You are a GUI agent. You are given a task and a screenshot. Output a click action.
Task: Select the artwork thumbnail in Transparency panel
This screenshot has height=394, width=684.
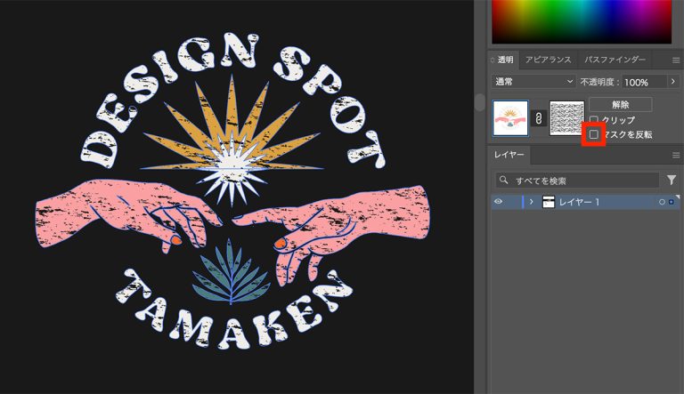point(510,118)
